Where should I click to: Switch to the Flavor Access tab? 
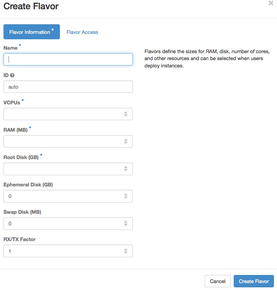pos(82,32)
